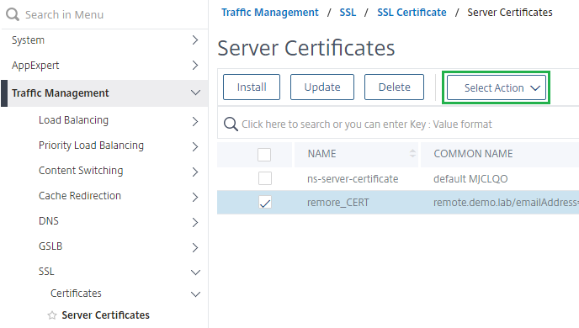Uncheck the remore_CERT row checkbox

[265, 202]
